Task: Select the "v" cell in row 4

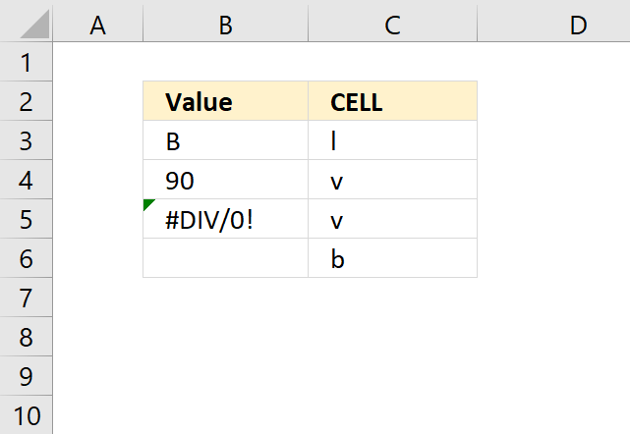Action: pos(392,181)
